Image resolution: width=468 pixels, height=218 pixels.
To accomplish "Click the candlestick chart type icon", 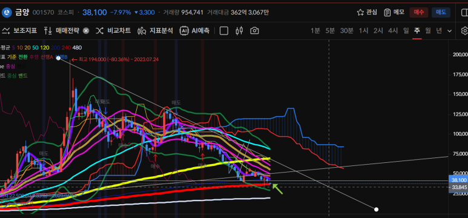I will tap(239, 31).
